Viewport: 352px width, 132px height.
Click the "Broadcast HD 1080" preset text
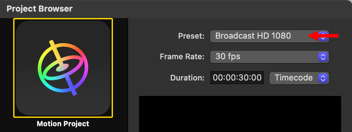[253, 36]
